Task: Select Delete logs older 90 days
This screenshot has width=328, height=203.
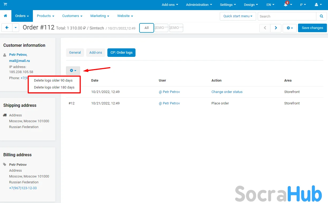Action: click(53, 81)
